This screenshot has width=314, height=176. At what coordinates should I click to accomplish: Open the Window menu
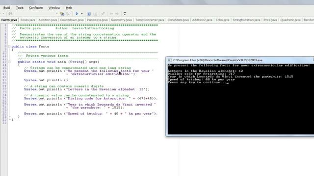pyautogui.click(x=54, y=8)
